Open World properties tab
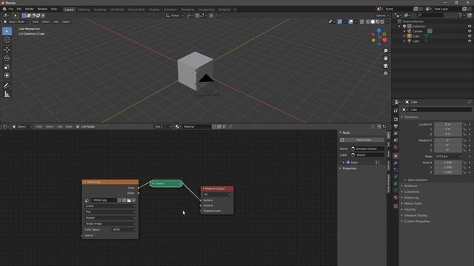The height and width of the screenshot is (266, 474). point(395,147)
